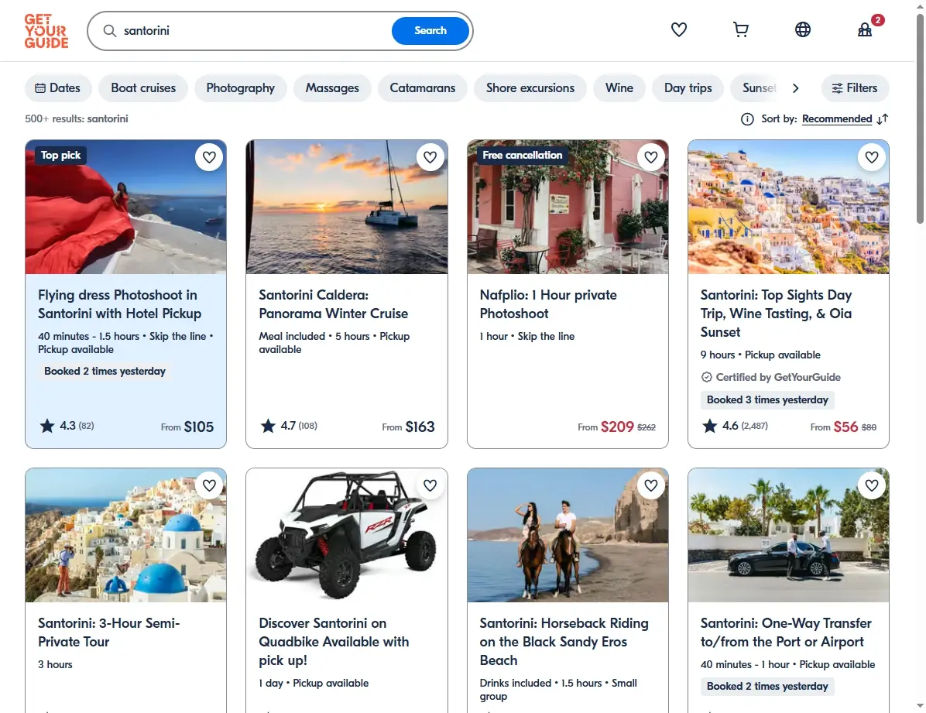This screenshot has width=926, height=713.
Task: Open Santorini Caldera Panorama Winter Cruise title
Action: pos(333,304)
